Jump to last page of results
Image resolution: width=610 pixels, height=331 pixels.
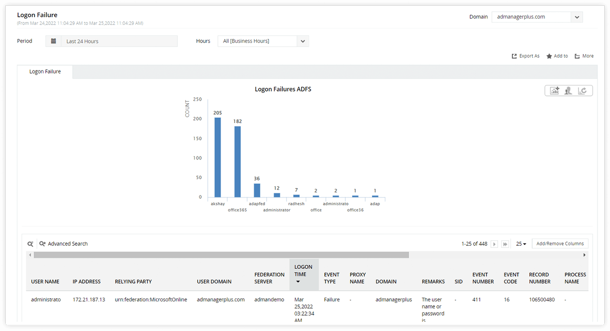tap(505, 244)
